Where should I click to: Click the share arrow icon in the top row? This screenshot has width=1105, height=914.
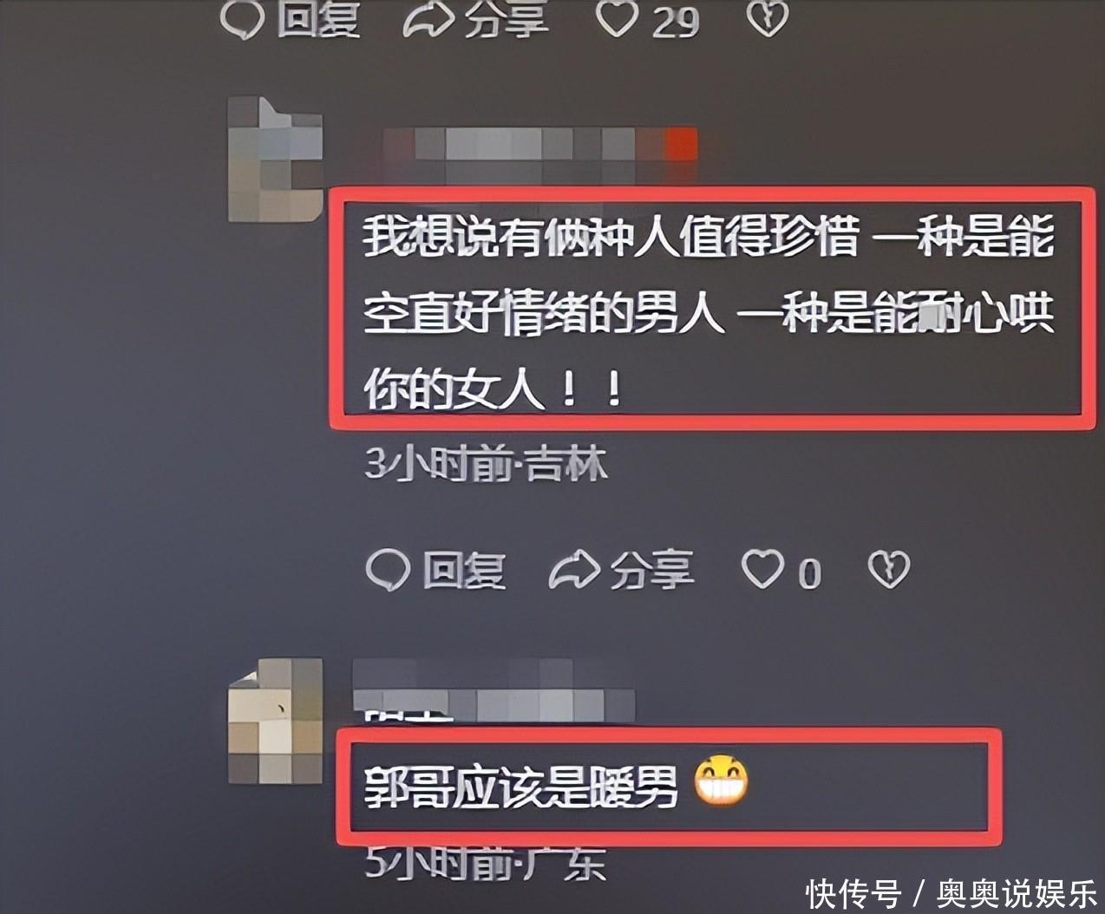[x=427, y=20]
